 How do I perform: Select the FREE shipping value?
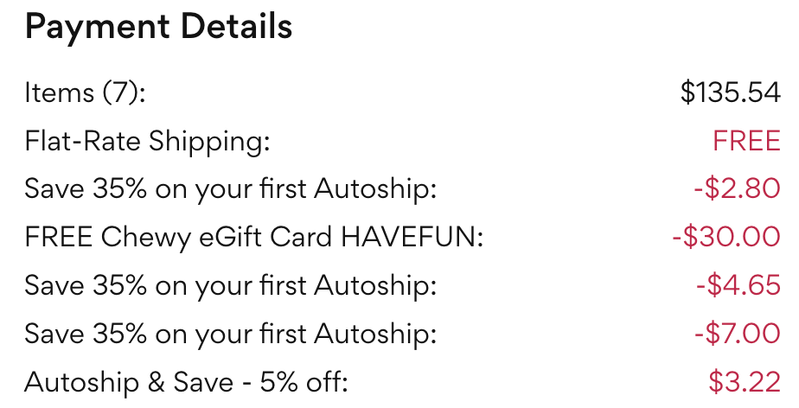[746, 141]
